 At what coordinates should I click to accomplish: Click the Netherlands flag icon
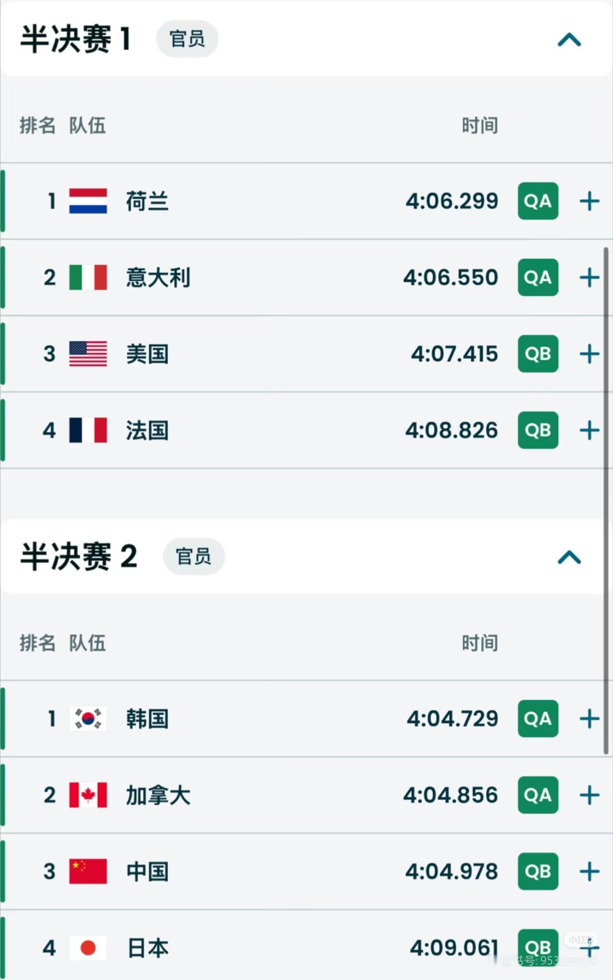tap(88, 201)
